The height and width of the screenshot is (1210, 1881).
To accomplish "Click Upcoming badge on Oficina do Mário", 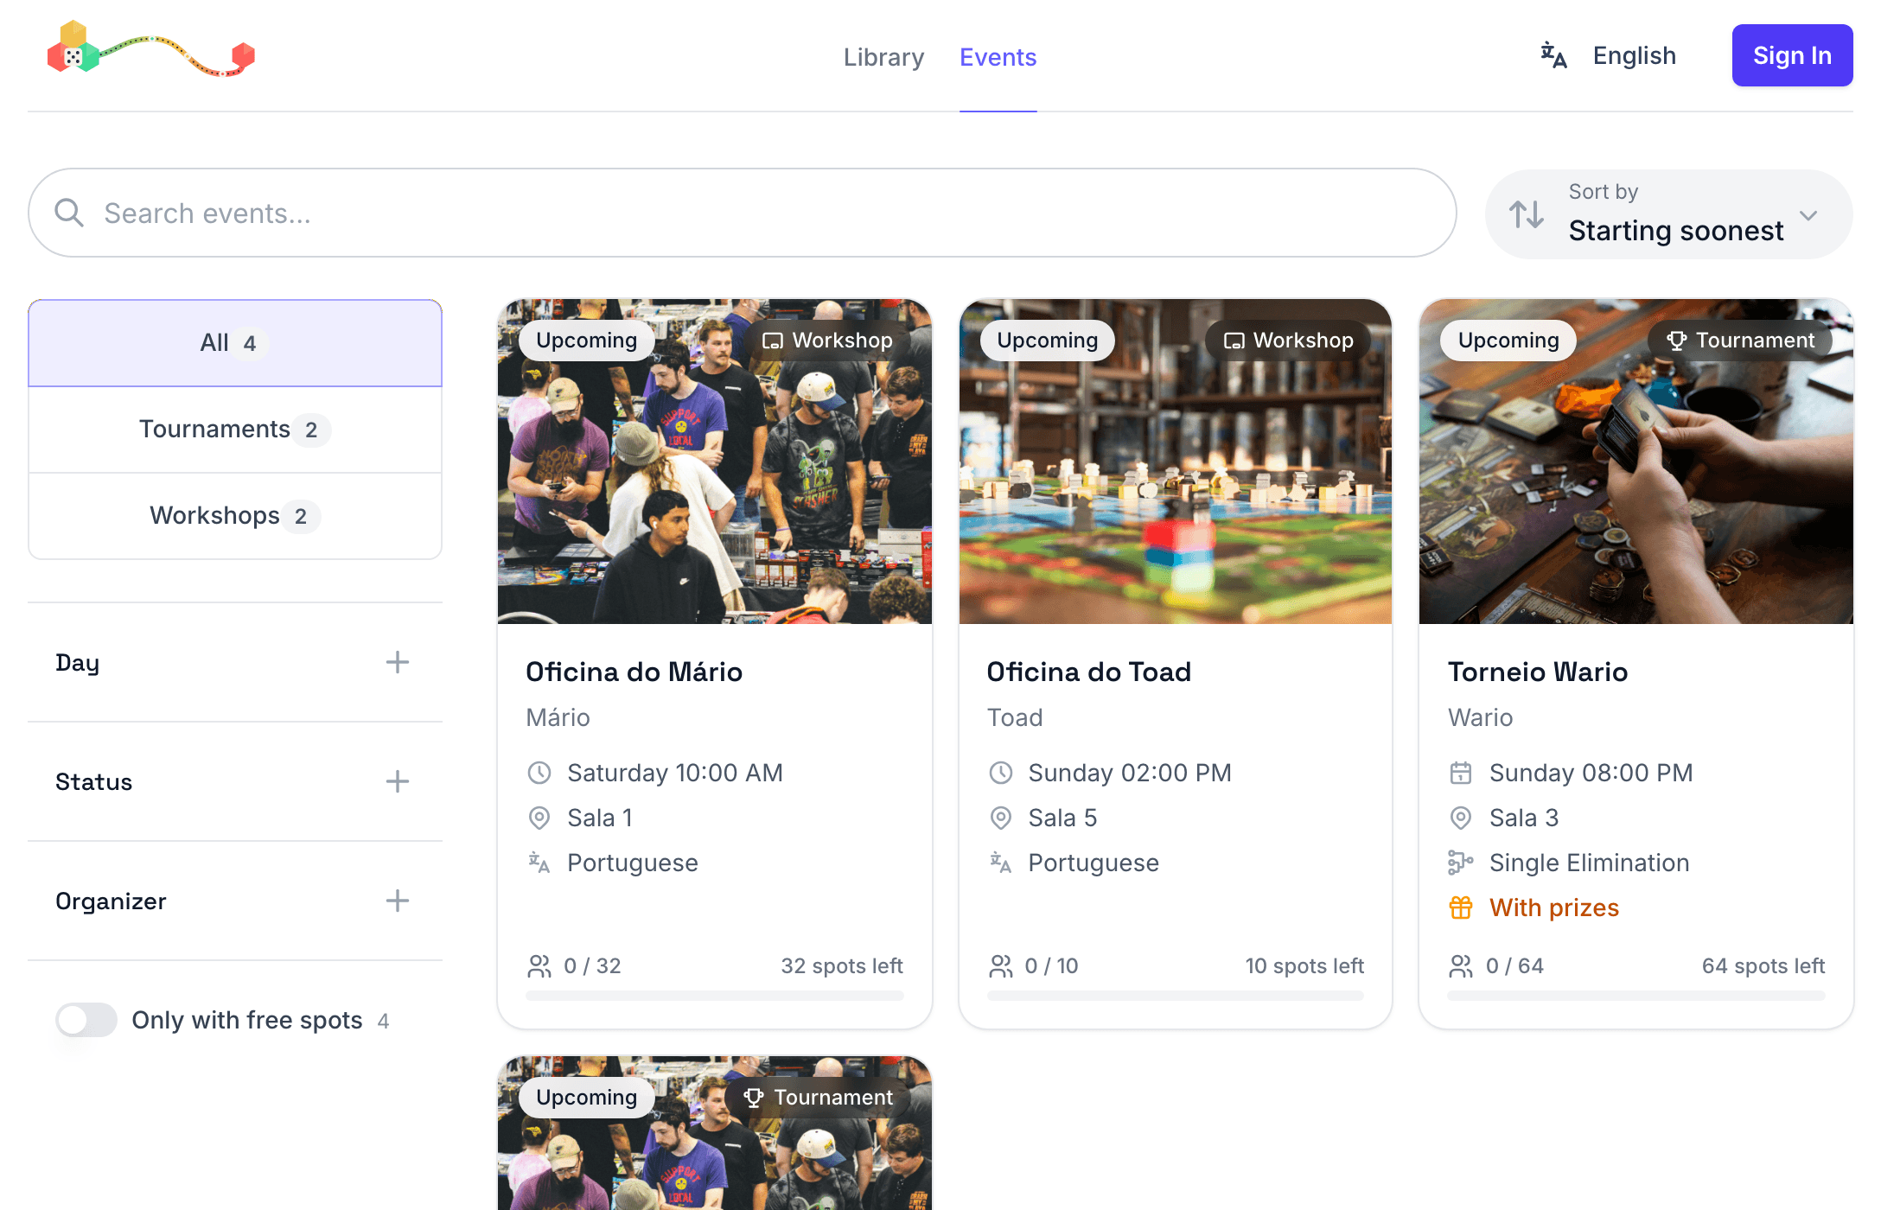I will tap(587, 341).
